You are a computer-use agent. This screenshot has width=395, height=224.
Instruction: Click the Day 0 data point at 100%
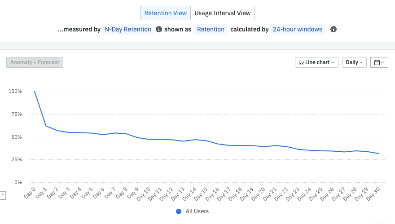click(35, 92)
